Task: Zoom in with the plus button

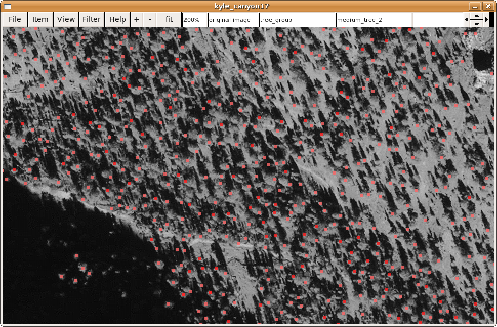Action: [137, 19]
